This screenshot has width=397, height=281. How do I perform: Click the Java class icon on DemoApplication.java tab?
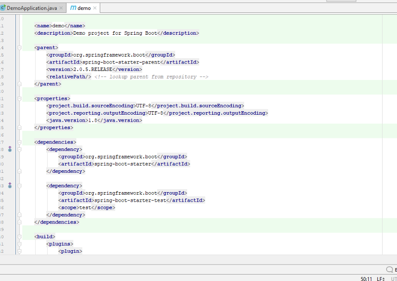coord(2,8)
